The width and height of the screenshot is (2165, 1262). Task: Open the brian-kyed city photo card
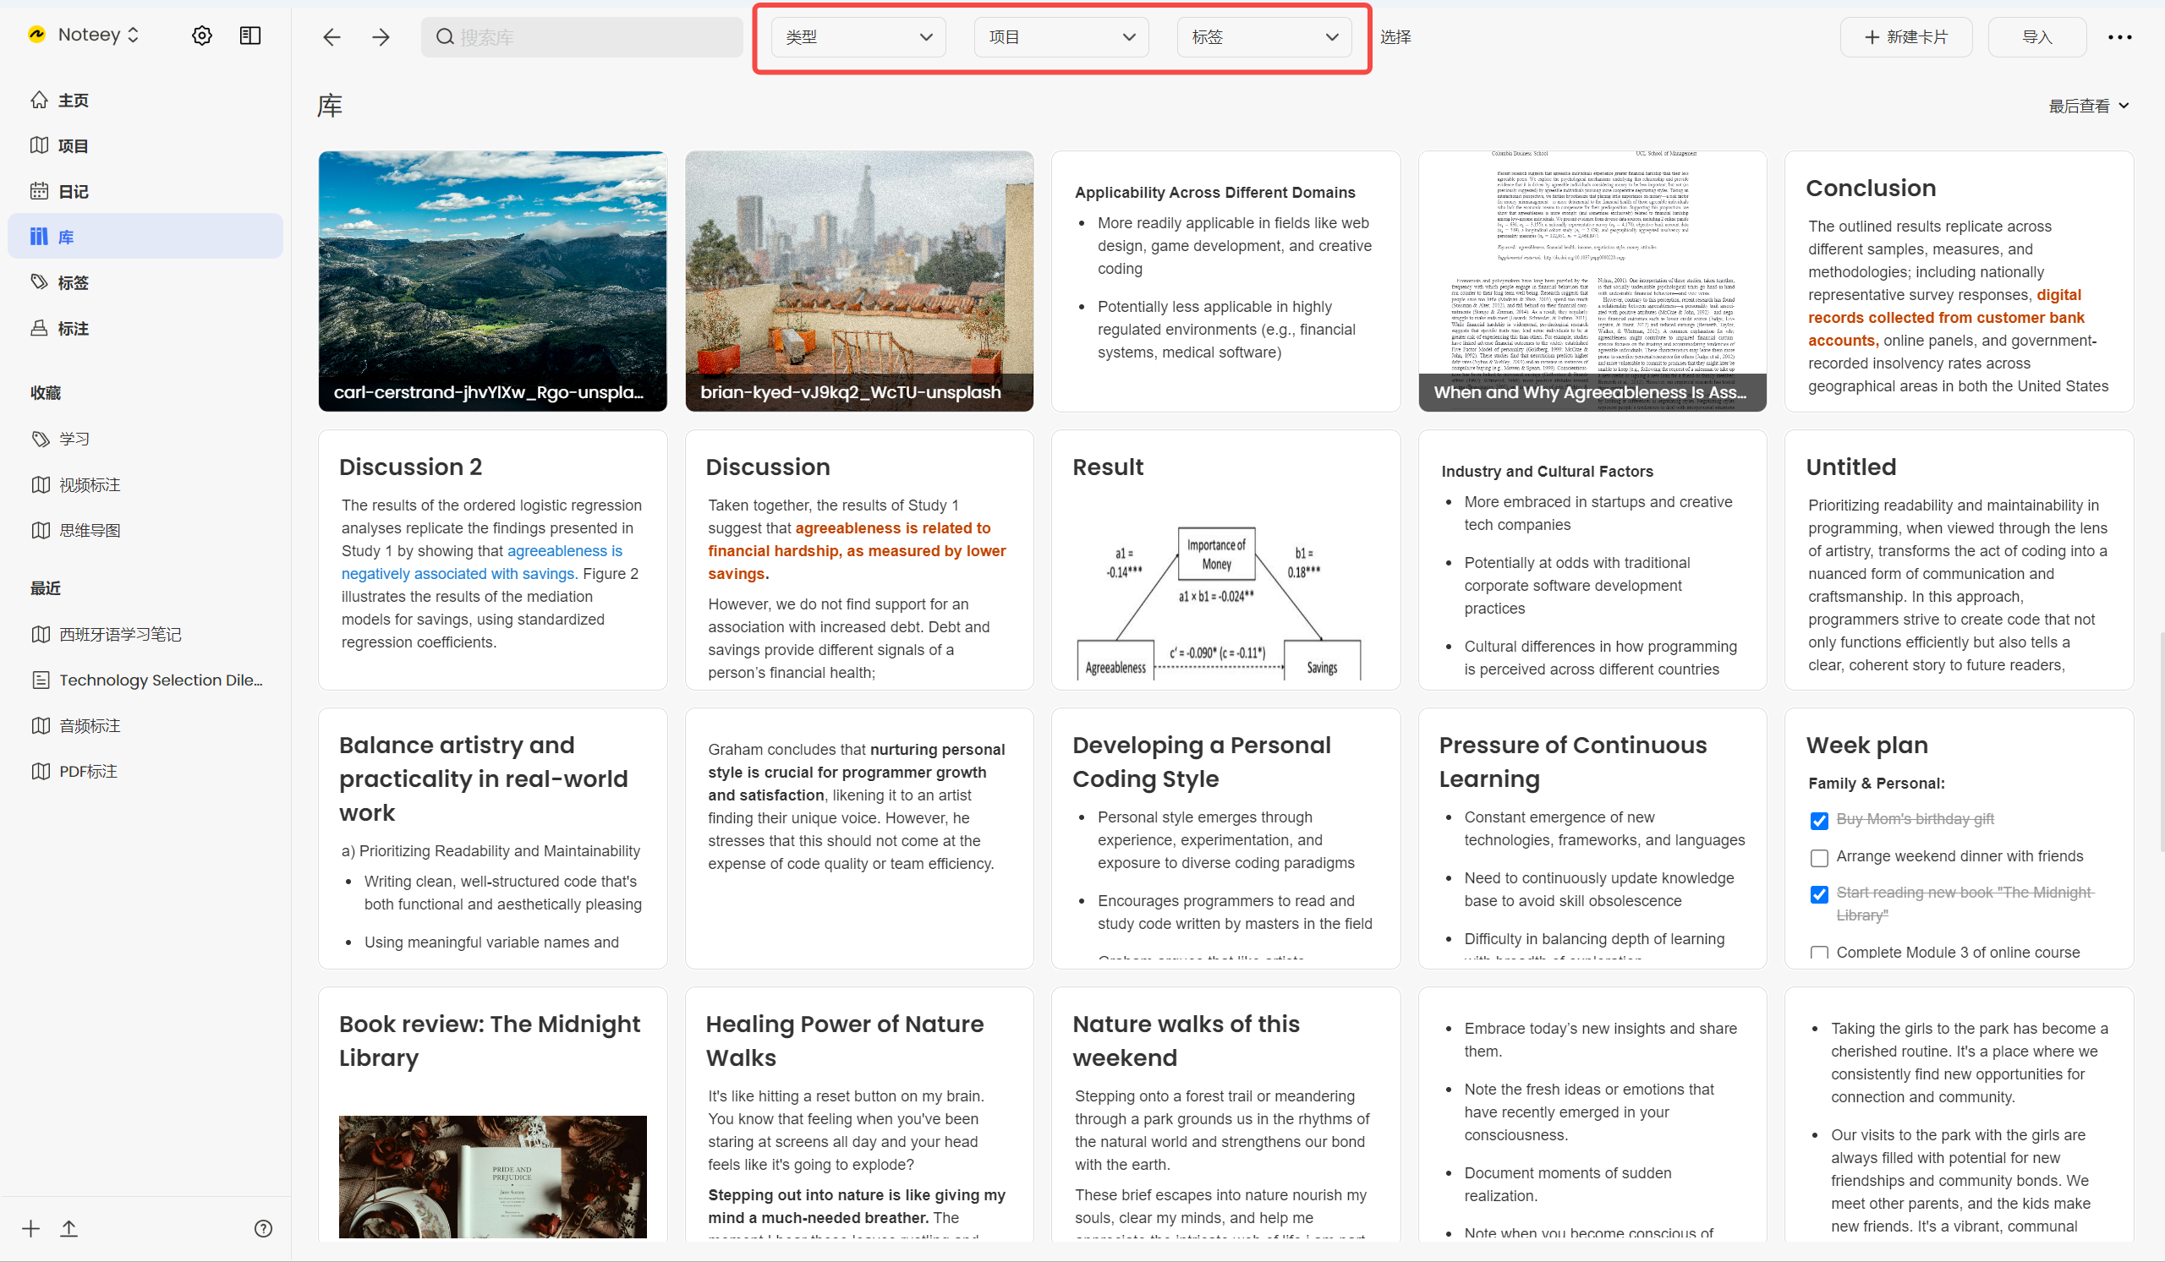tap(859, 281)
